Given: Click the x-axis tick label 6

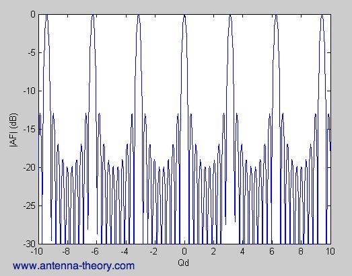Looking at the screenshot, I should (x=272, y=251).
